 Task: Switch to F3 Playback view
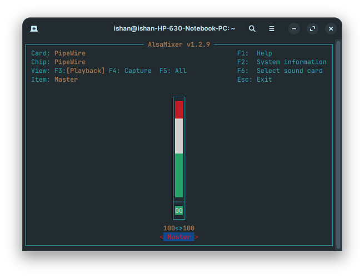[79, 71]
